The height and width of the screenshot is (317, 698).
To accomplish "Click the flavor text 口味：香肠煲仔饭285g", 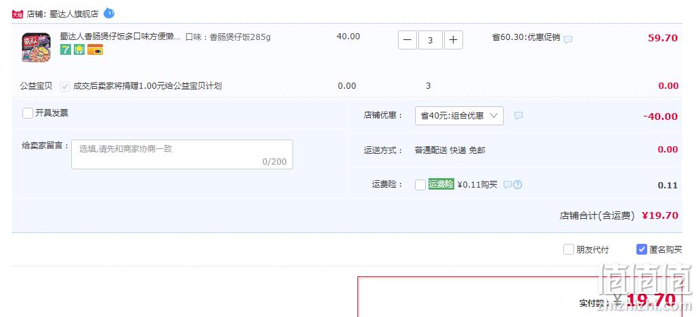I will [x=228, y=37].
